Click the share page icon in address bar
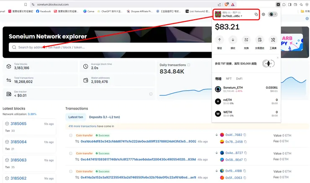The width and height of the screenshot is (310, 183). (x=219, y=4)
